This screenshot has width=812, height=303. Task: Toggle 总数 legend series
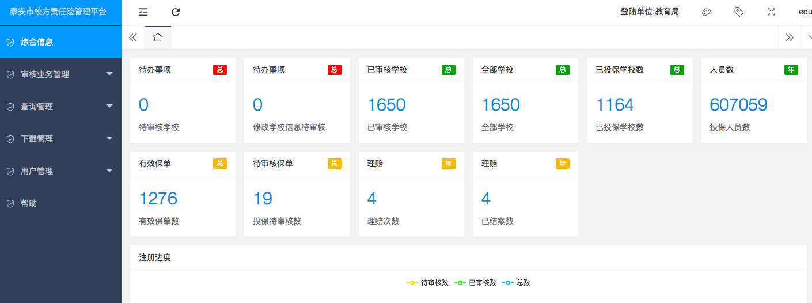pos(516,283)
